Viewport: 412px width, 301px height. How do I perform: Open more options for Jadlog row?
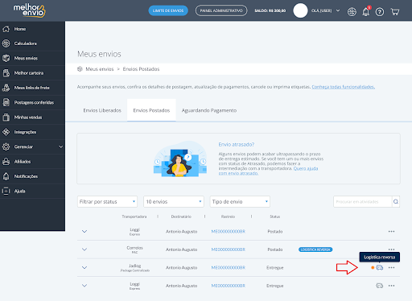coord(391,267)
